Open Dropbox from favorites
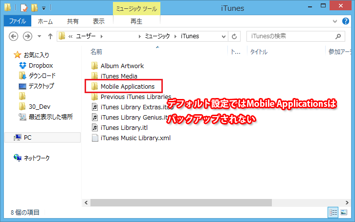355x222 pixels. coord(41,66)
